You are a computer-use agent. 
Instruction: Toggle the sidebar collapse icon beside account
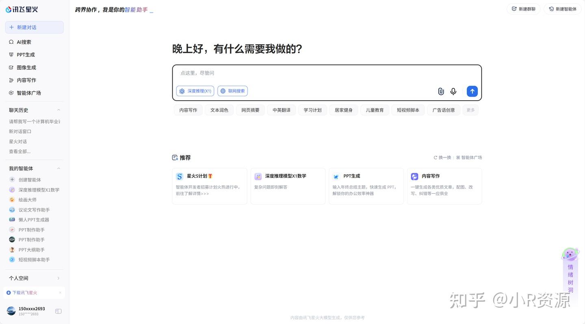click(58, 311)
